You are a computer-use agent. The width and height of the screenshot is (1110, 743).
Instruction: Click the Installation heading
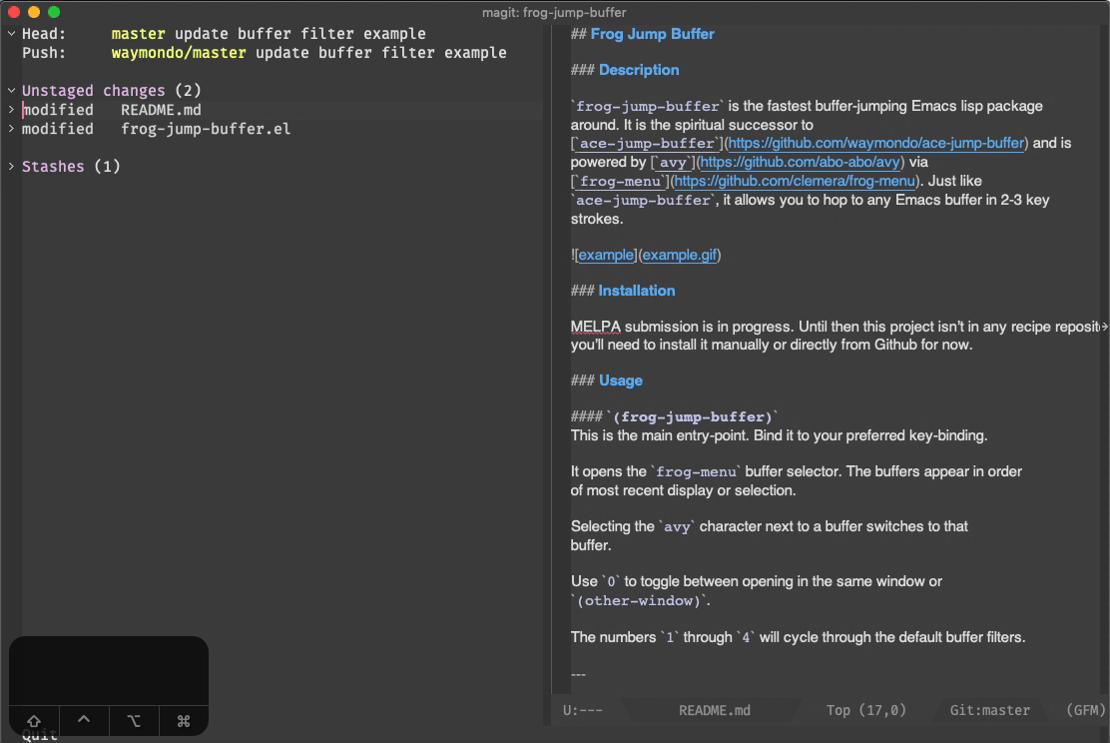637,291
